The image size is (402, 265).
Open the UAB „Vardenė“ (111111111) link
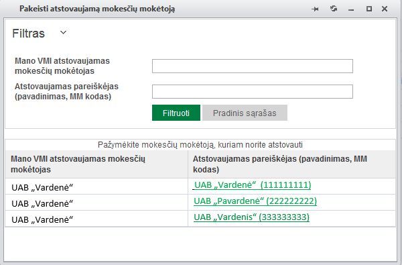253,185
